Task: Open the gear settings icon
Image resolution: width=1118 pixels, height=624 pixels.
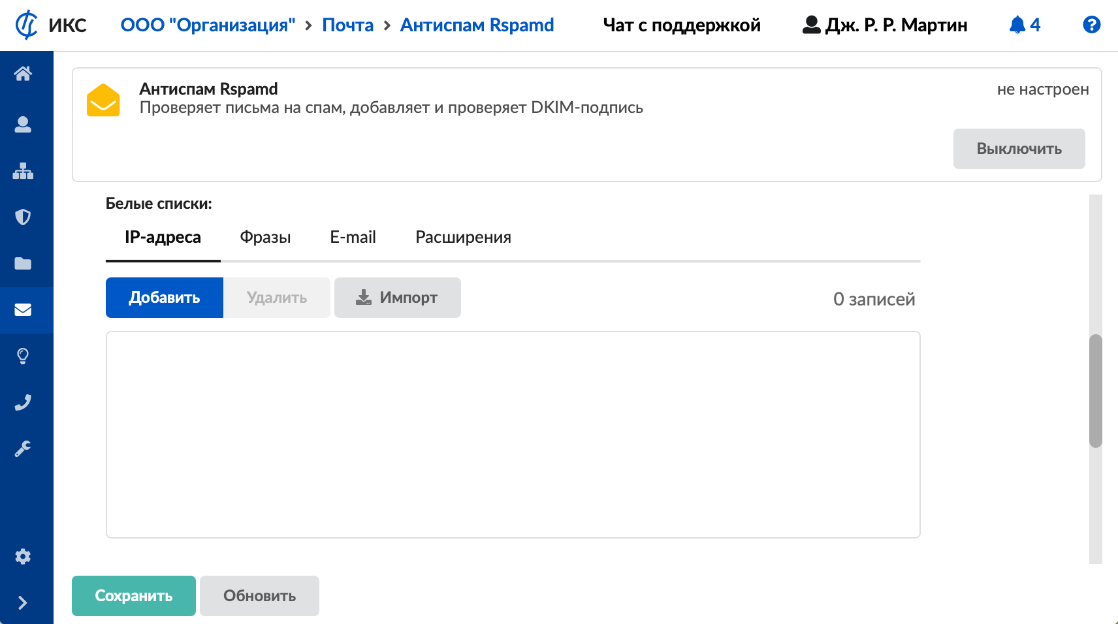Action: coord(23,556)
